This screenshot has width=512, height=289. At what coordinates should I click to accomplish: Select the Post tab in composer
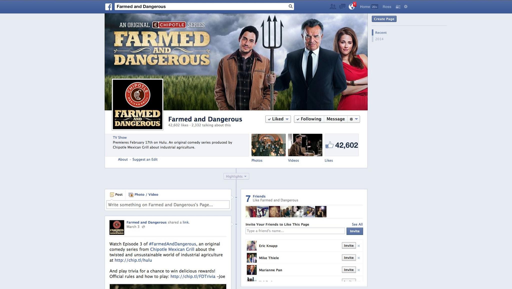(116, 194)
